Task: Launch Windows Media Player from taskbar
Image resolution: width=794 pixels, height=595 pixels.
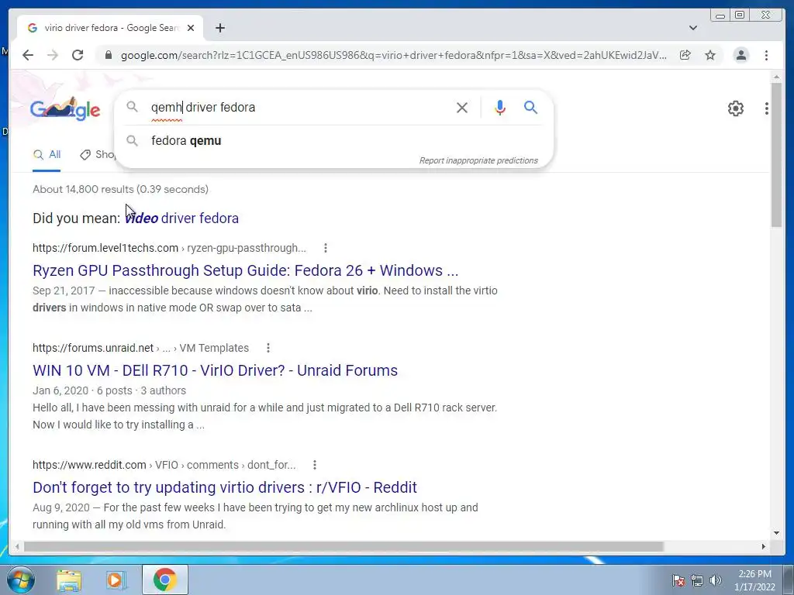Action: point(116,580)
